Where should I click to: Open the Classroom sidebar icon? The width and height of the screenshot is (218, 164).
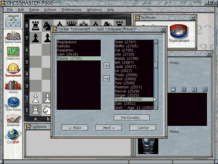(x=13, y=53)
